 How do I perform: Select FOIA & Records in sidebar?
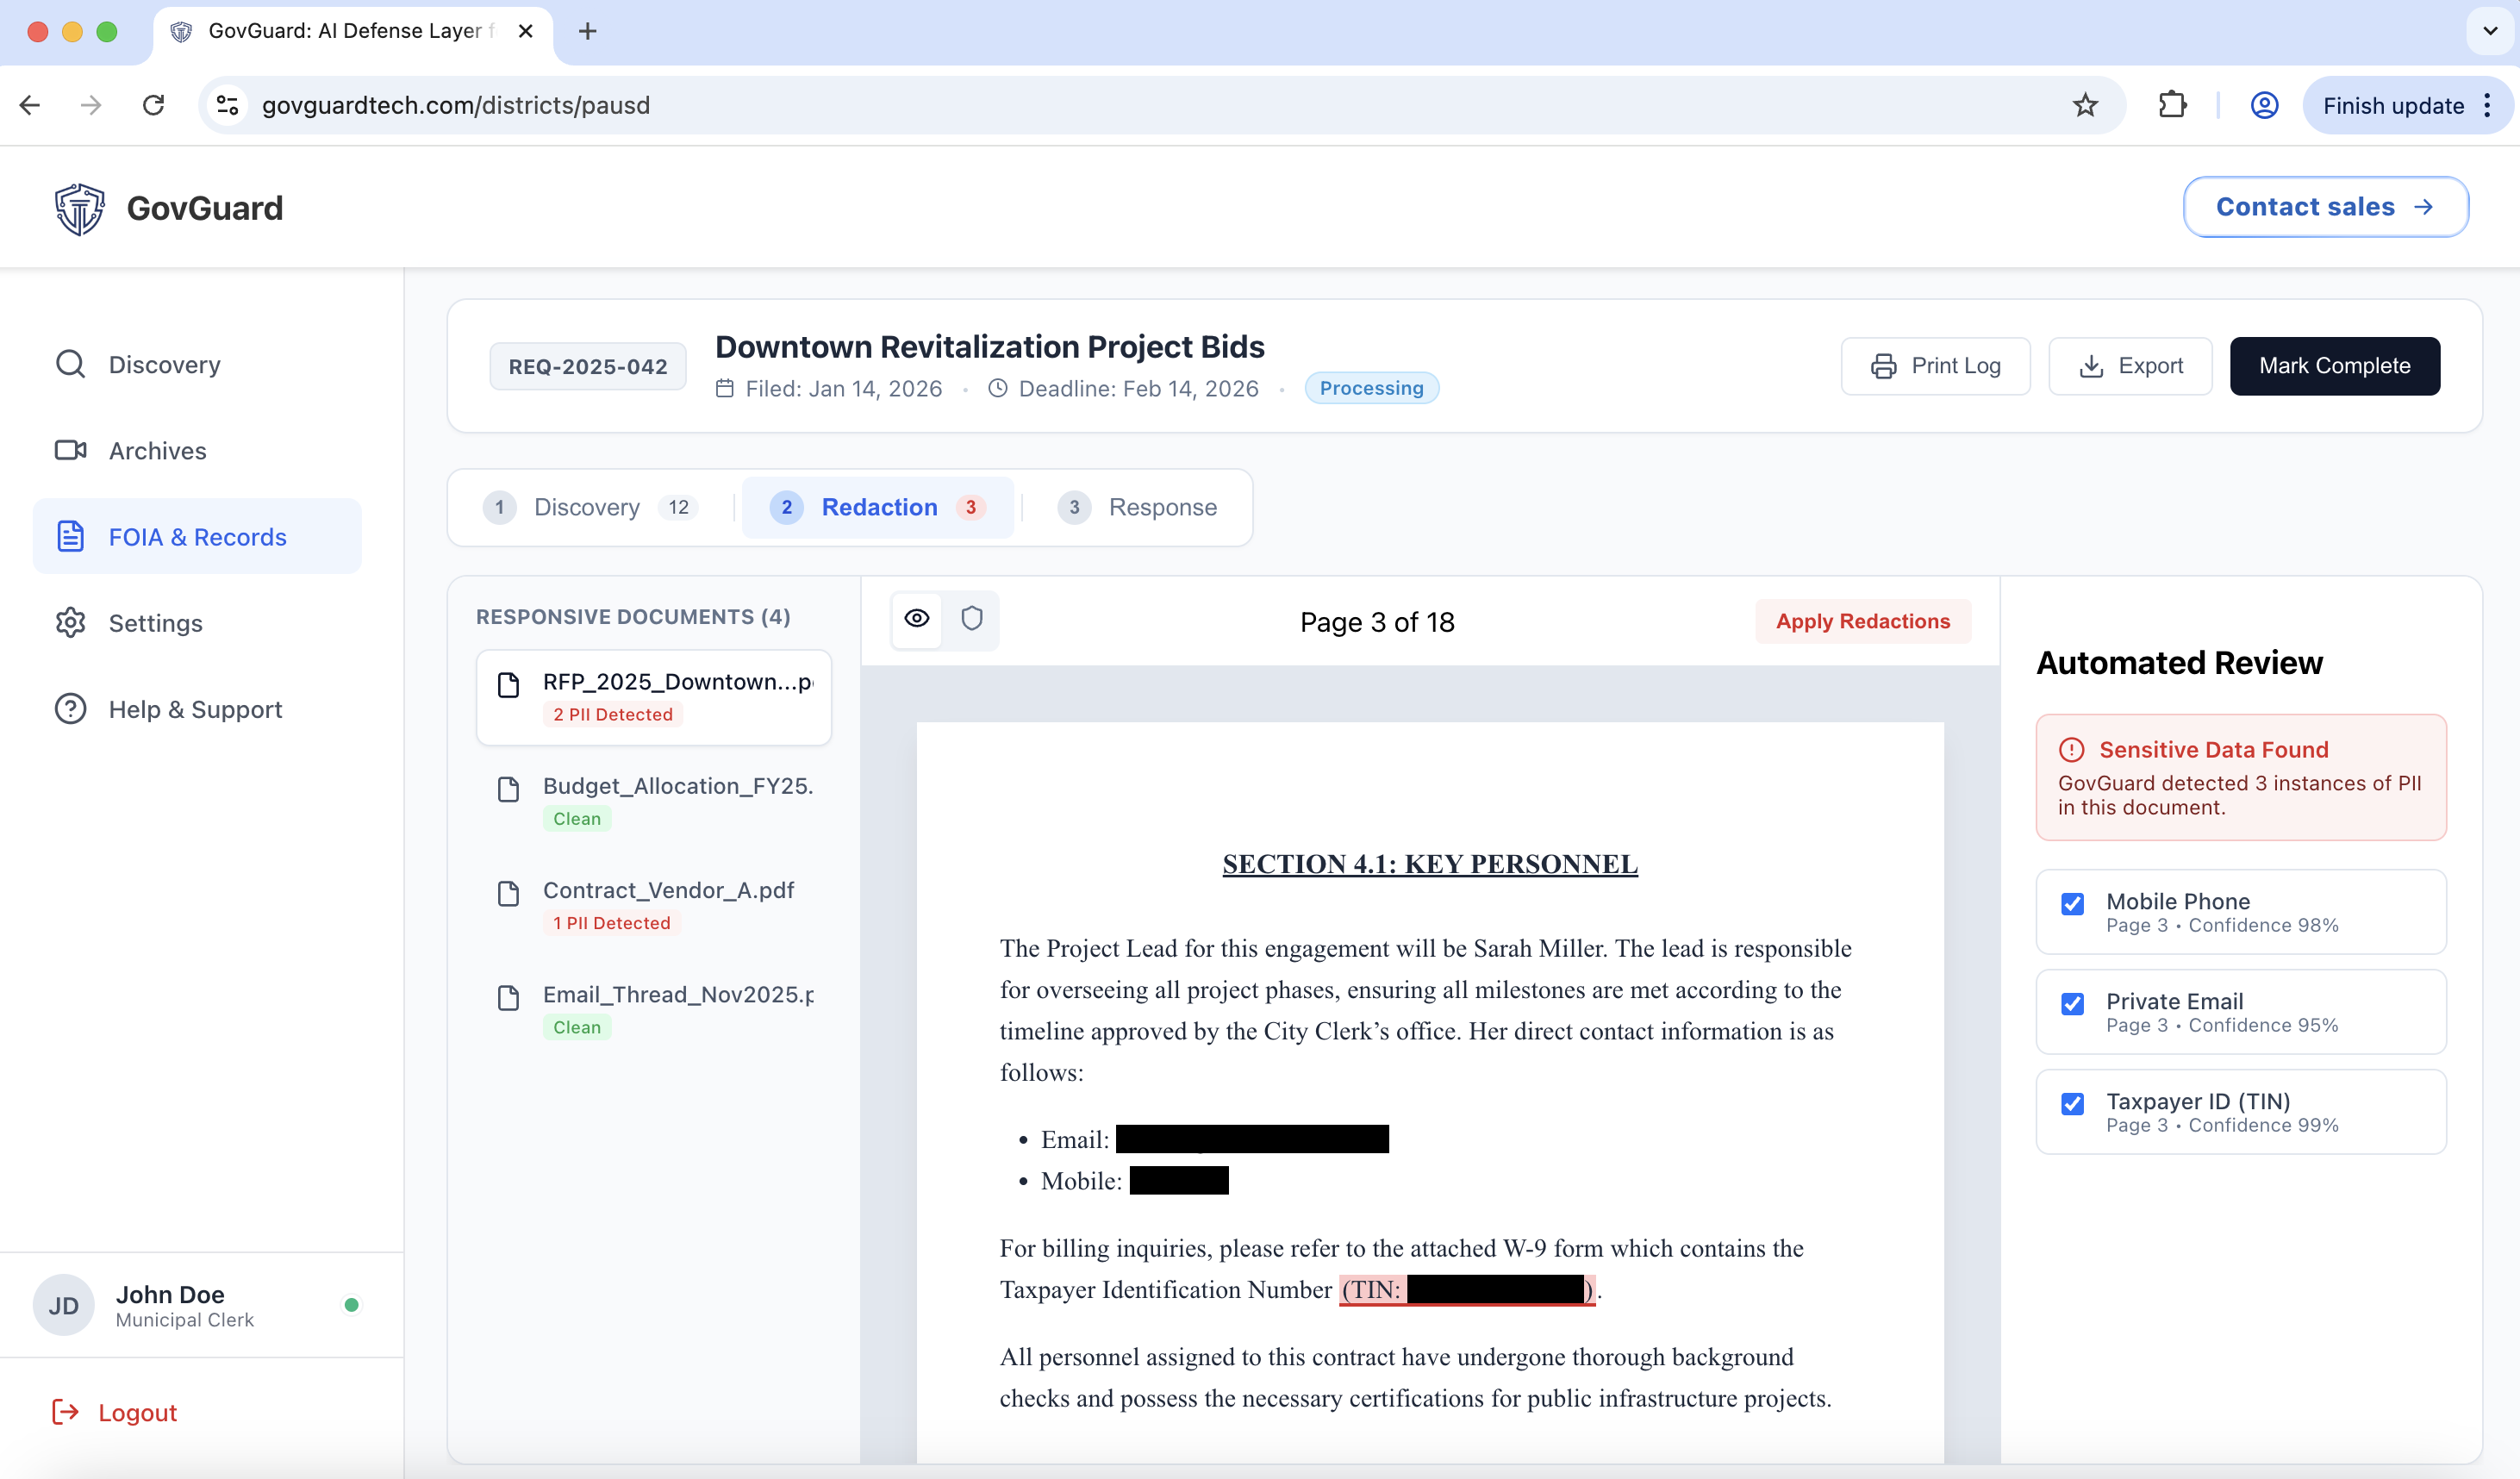click(x=197, y=536)
